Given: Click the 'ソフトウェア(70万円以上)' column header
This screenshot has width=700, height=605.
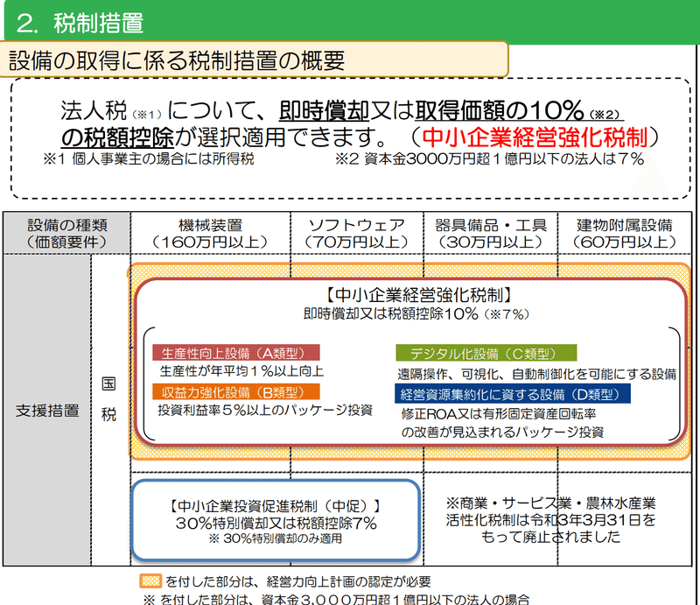Looking at the screenshot, I should click(357, 233).
